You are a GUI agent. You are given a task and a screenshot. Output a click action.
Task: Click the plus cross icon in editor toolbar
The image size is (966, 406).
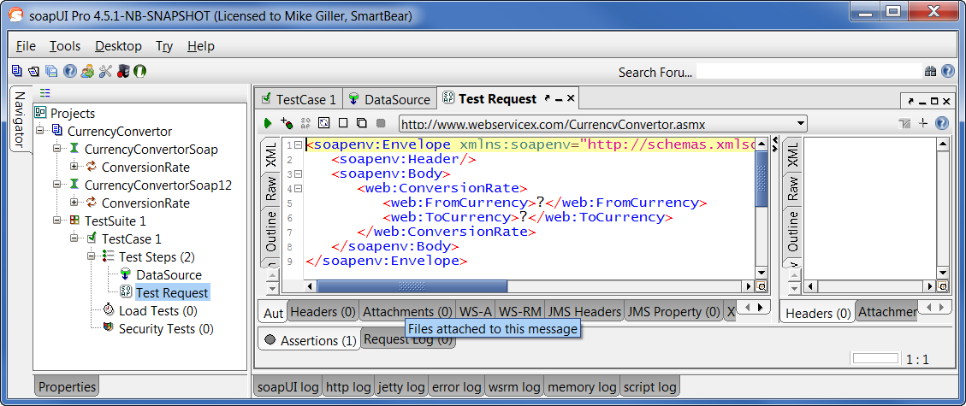click(923, 123)
